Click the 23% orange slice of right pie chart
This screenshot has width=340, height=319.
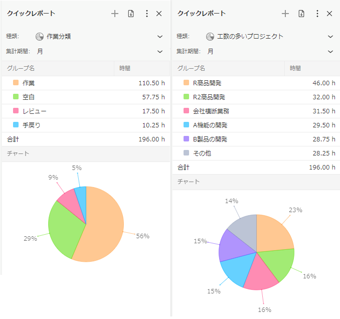pyautogui.click(x=273, y=233)
